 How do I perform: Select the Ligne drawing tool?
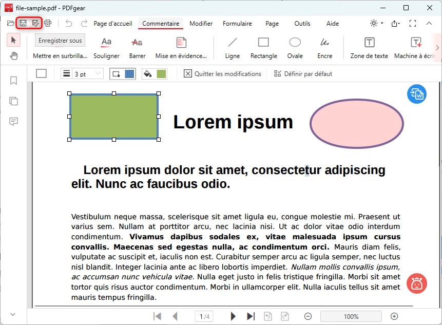pos(232,48)
